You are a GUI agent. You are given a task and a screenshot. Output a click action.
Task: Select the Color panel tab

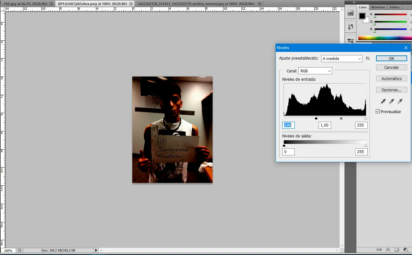[x=363, y=7]
